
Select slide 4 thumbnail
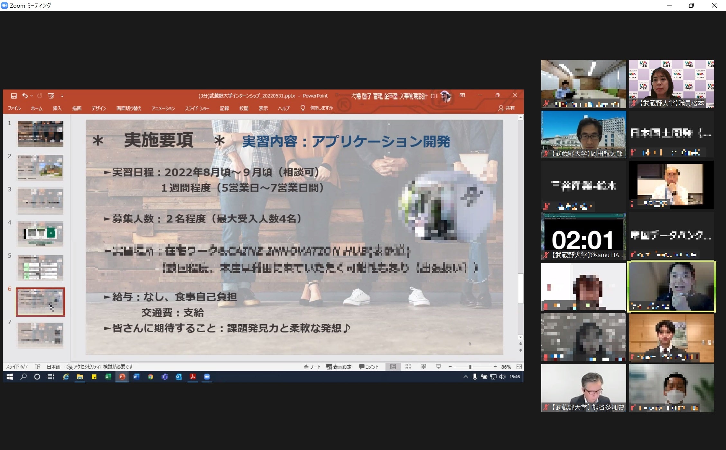40,234
